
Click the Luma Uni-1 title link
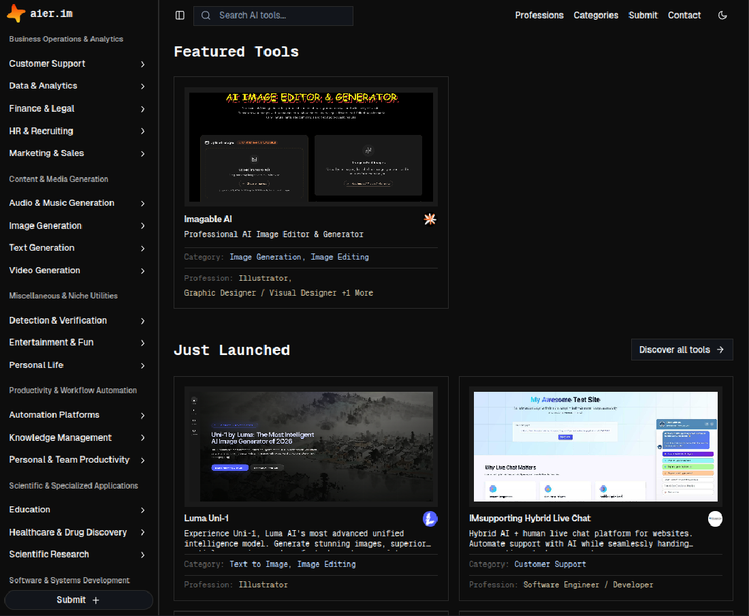click(206, 518)
